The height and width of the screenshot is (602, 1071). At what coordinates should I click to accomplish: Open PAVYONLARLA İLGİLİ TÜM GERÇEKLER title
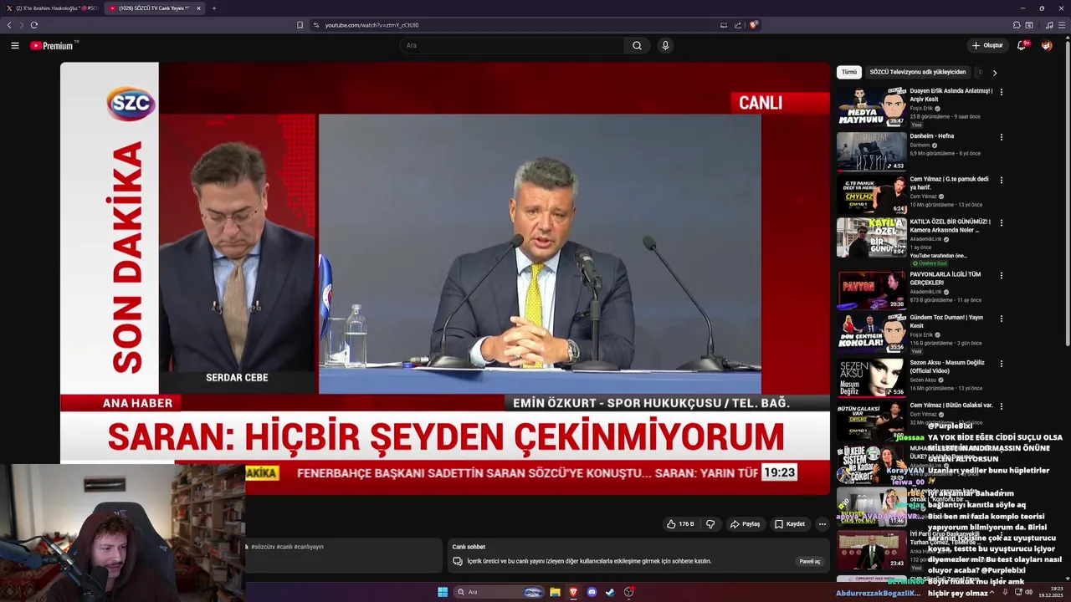(945, 278)
